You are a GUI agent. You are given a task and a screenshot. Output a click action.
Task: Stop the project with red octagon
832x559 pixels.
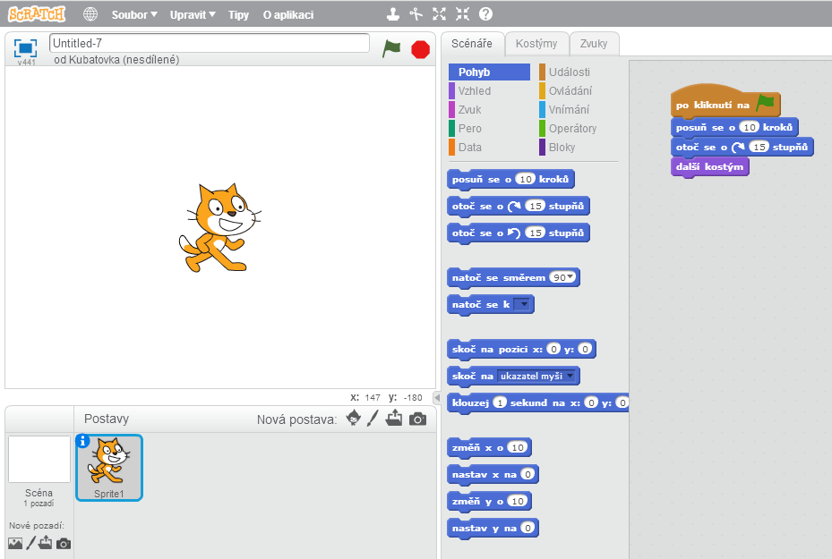coord(420,50)
